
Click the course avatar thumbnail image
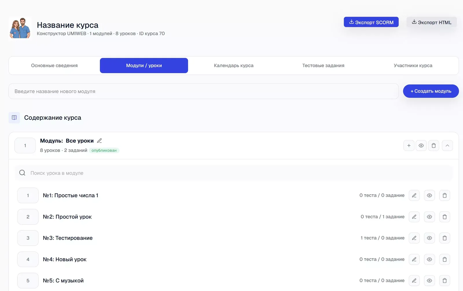(20, 28)
